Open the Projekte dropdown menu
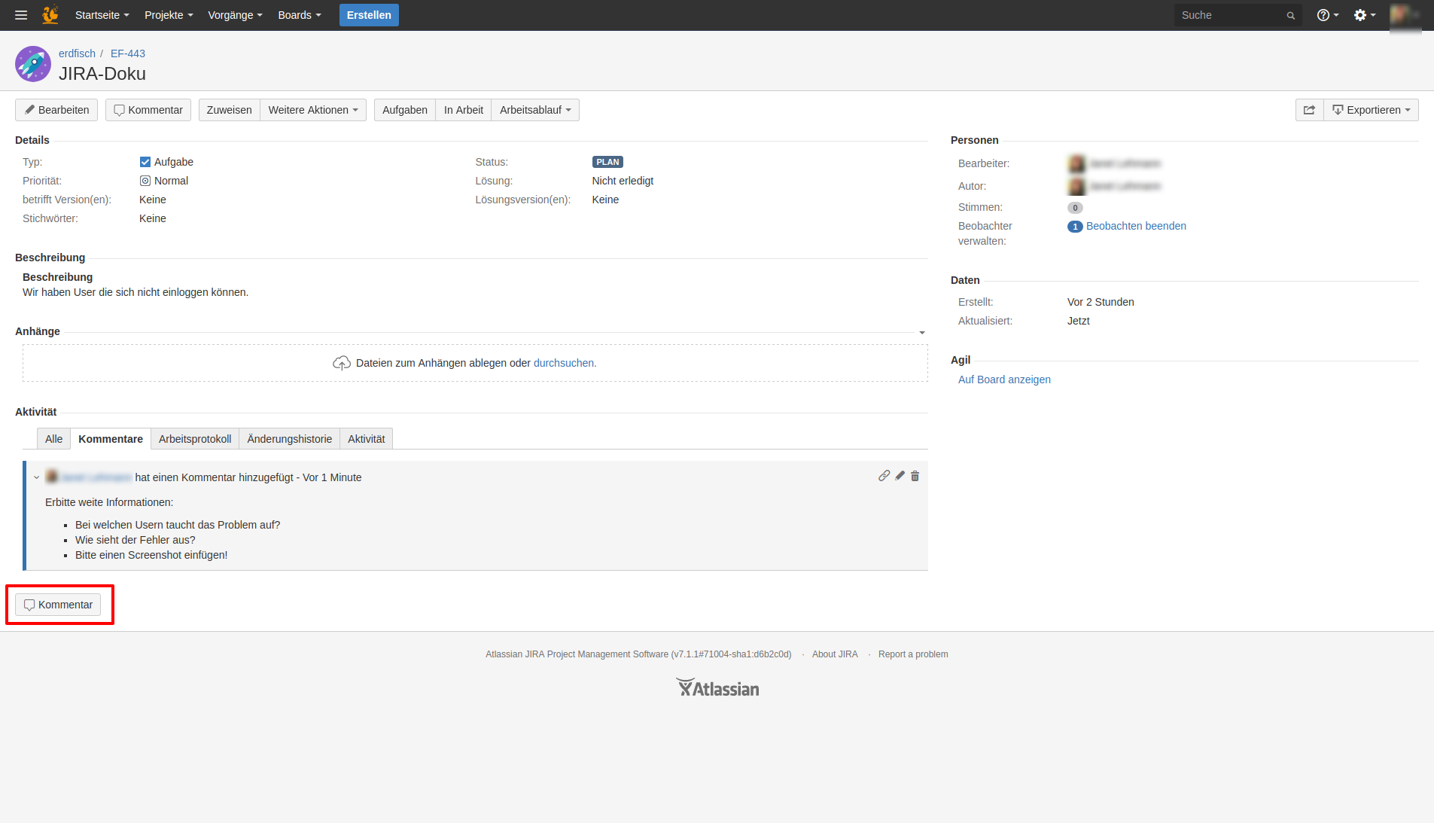This screenshot has width=1434, height=823. [x=169, y=15]
